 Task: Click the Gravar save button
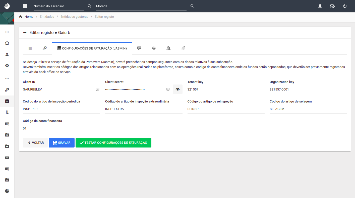pos(62,143)
